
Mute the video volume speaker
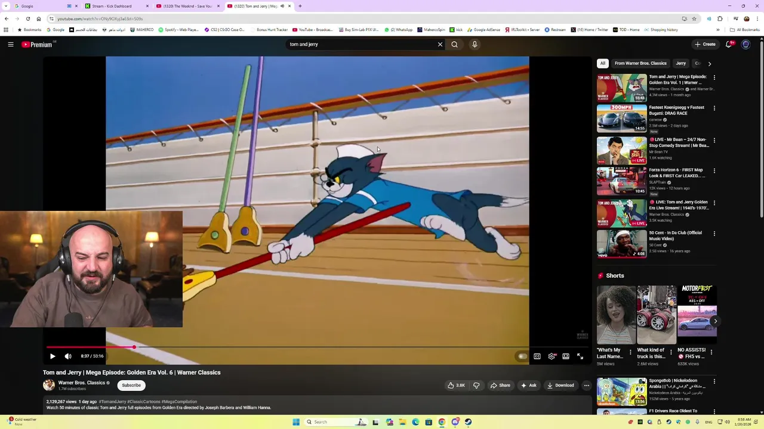coord(68,356)
